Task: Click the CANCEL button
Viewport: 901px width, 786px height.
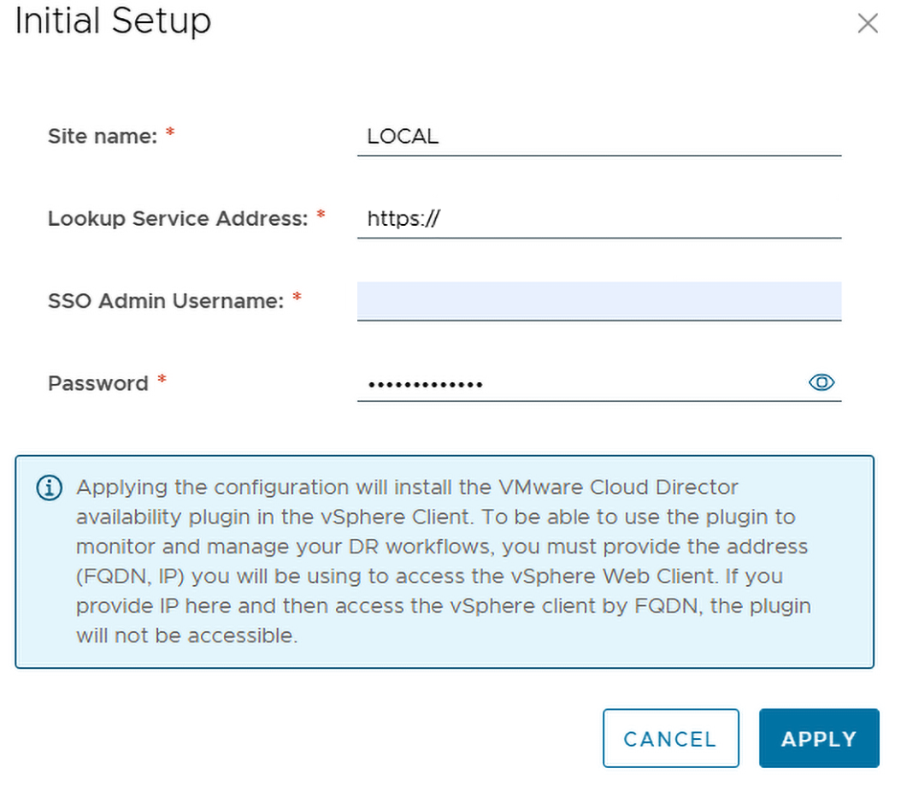Action: [670, 739]
